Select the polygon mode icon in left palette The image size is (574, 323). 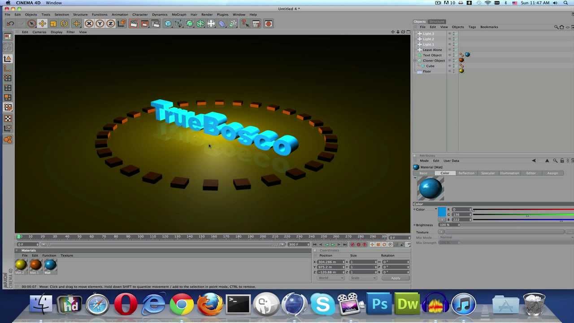8,97
